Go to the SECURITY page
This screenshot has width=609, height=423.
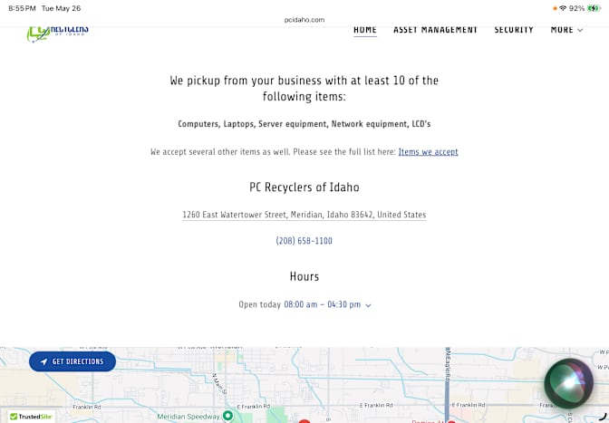click(x=514, y=30)
